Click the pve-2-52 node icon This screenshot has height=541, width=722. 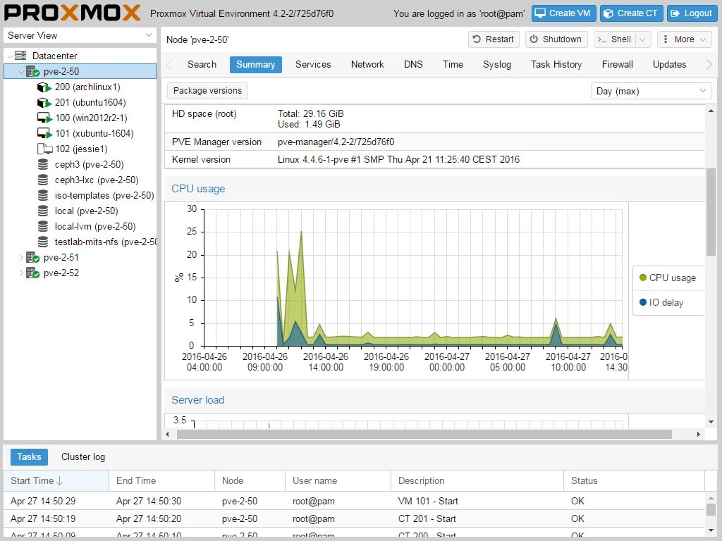[x=32, y=273]
